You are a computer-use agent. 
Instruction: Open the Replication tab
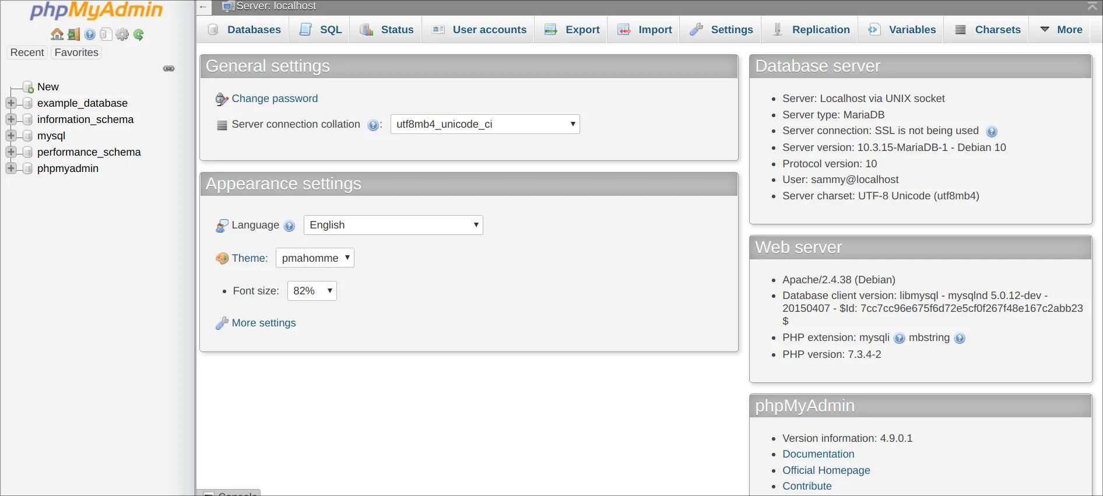click(810, 30)
